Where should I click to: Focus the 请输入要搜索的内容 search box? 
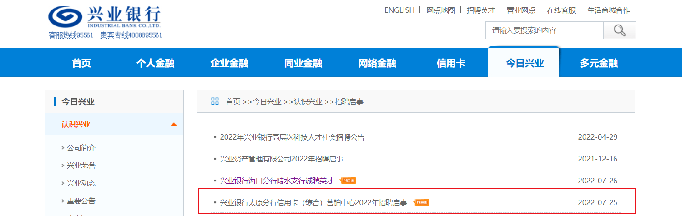coord(544,30)
